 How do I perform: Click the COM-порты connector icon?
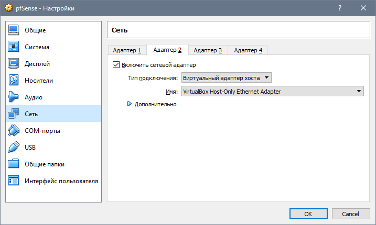point(14,131)
